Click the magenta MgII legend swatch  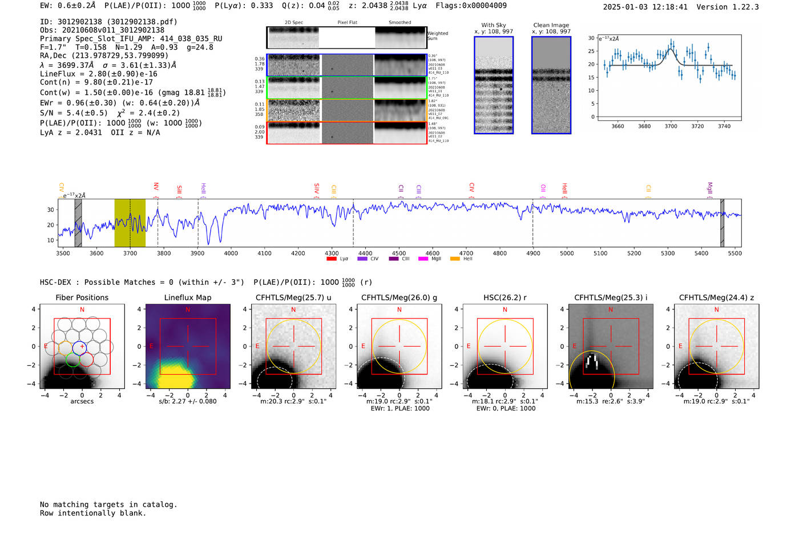click(423, 259)
